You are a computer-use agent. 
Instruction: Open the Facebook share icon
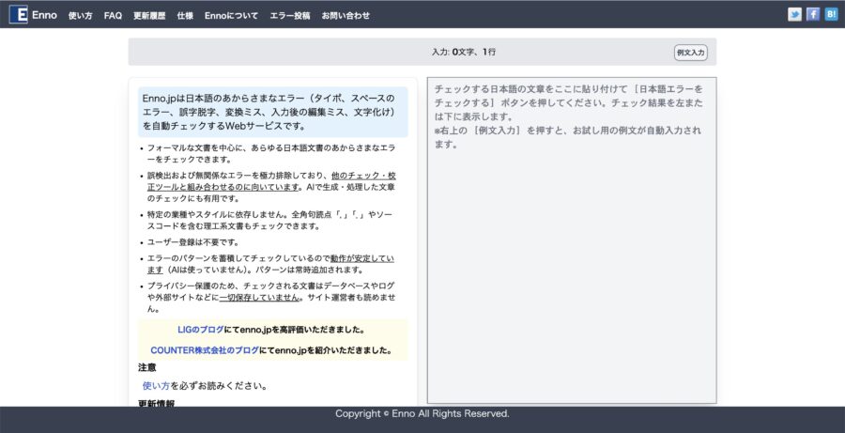[x=813, y=15]
